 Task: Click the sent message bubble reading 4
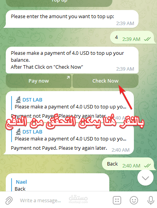point(132,37)
